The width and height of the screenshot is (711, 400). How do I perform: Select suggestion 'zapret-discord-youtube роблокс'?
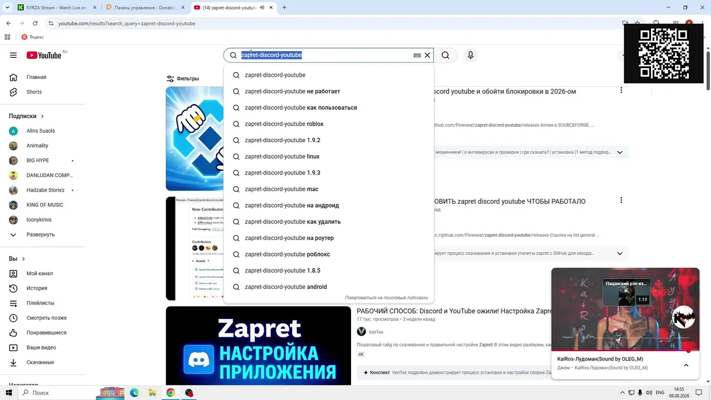click(x=329, y=254)
